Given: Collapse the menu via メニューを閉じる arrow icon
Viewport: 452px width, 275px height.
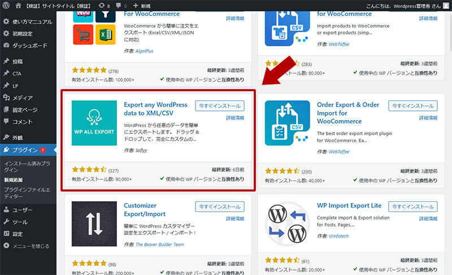Looking at the screenshot, I should pos(6,246).
